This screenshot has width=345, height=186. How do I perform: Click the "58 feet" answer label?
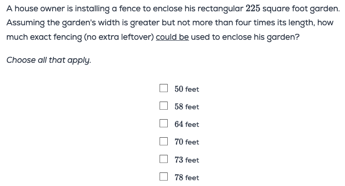pyautogui.click(x=187, y=107)
